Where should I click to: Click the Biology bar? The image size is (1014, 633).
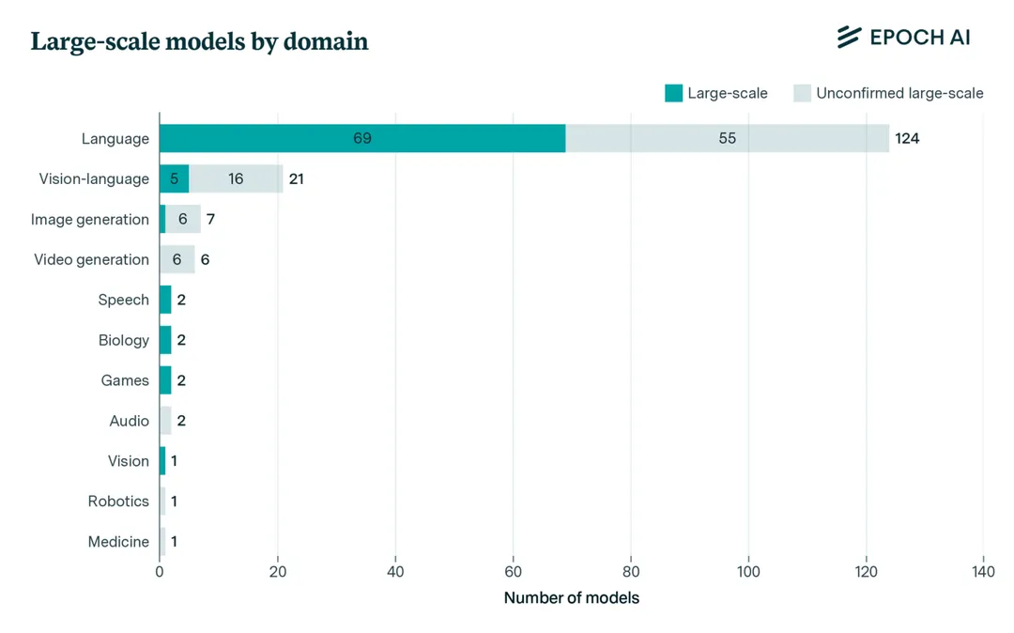point(165,340)
